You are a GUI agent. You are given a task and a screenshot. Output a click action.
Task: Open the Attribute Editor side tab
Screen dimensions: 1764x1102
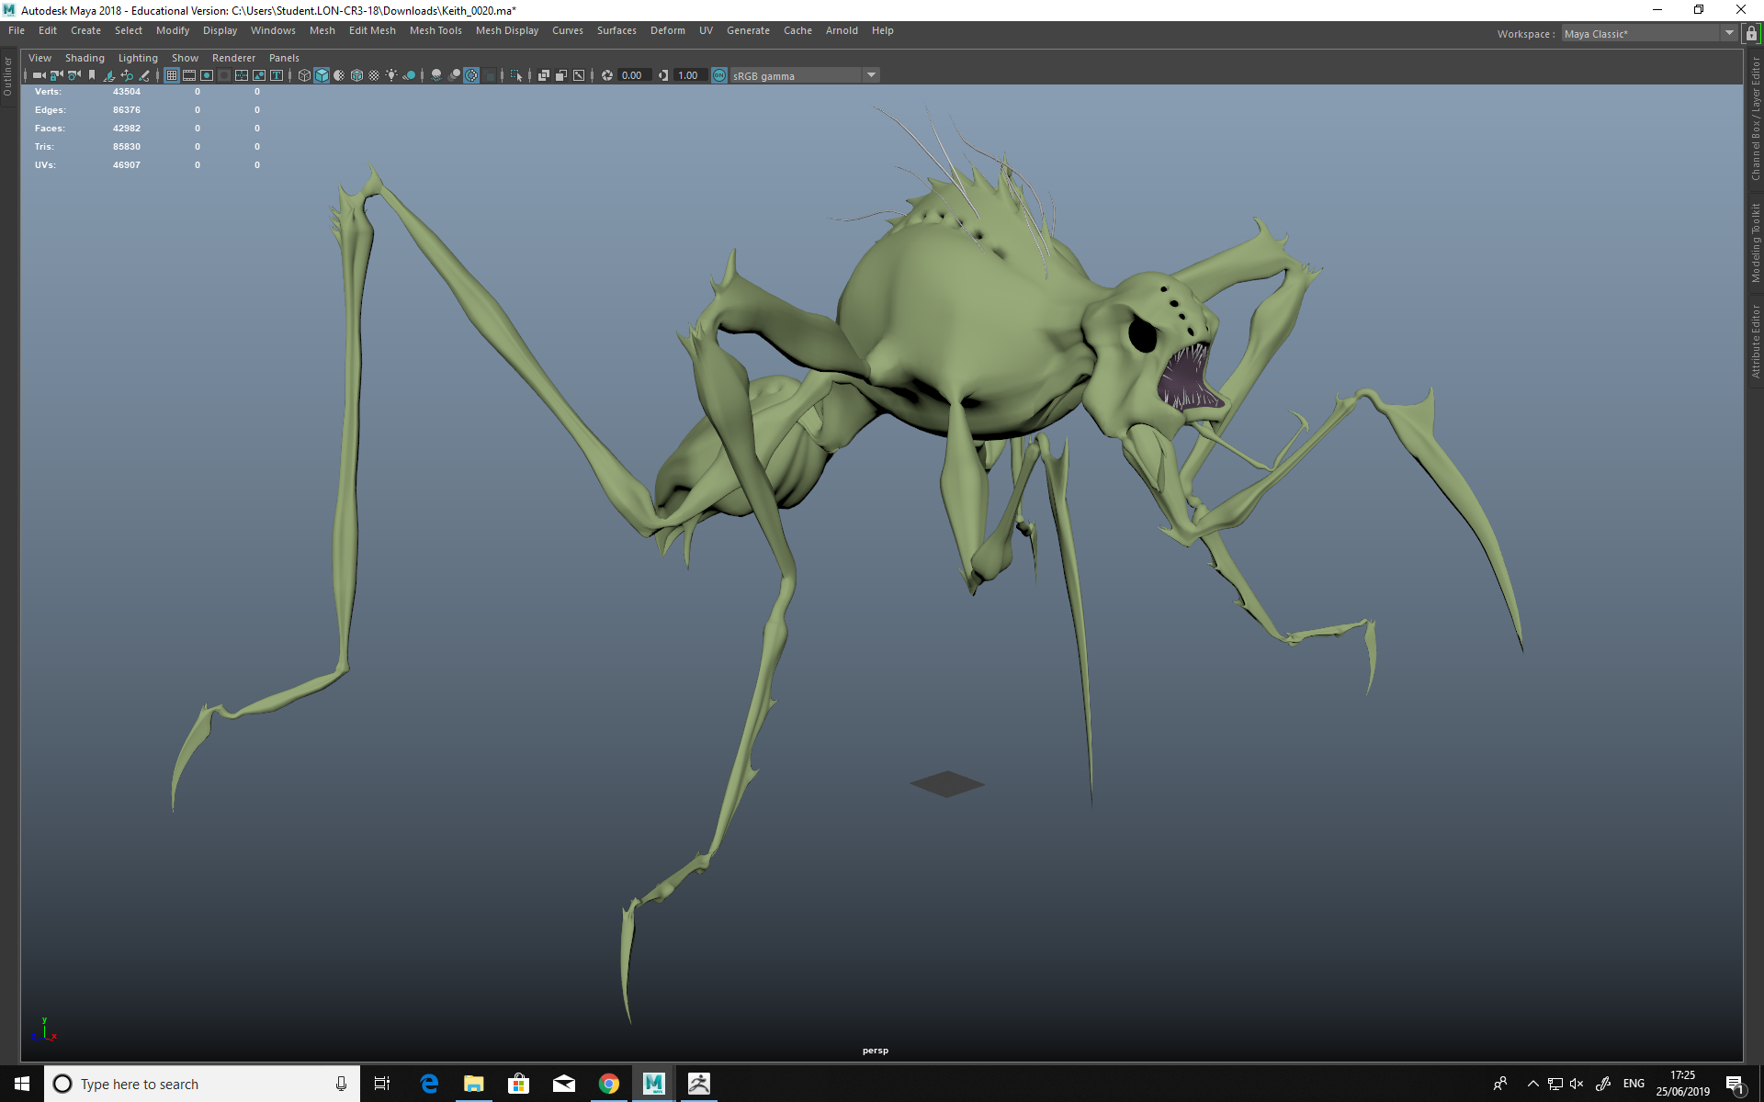tap(1755, 341)
